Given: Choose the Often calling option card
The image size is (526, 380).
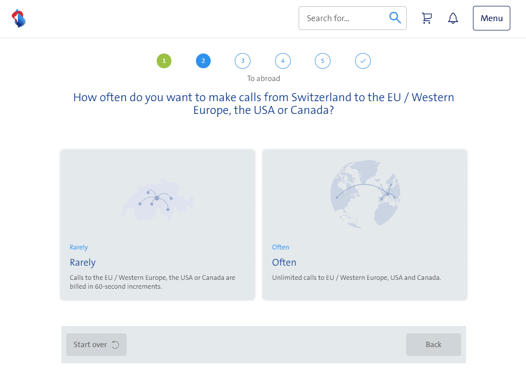Looking at the screenshot, I should click(x=364, y=225).
